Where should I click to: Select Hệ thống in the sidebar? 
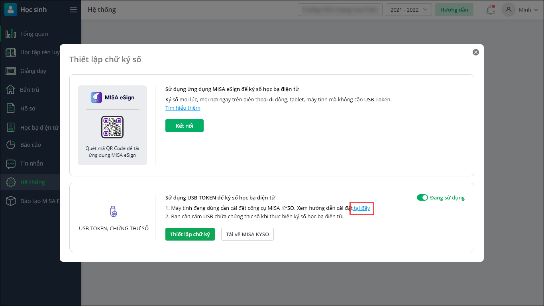pyautogui.click(x=33, y=182)
